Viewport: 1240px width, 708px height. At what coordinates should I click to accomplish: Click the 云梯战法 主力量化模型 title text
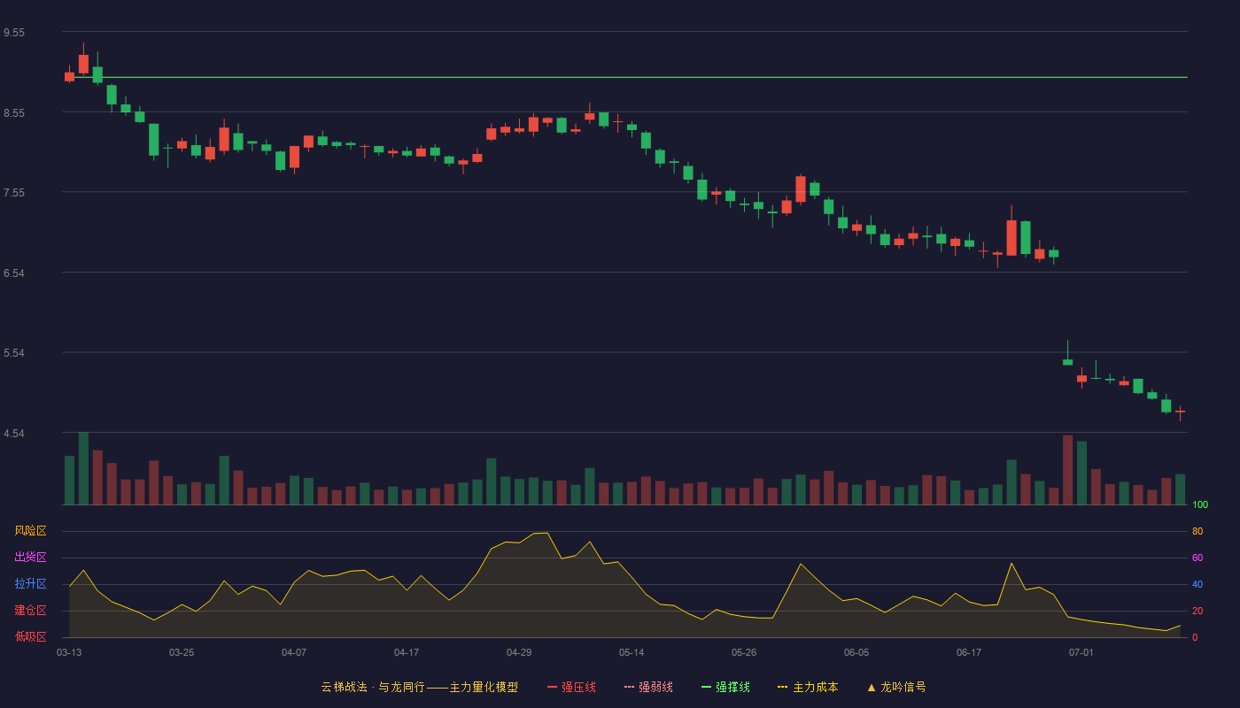tap(420, 687)
